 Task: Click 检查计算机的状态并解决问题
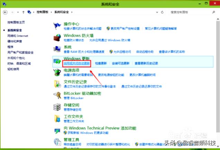pyautogui.click(x=82, y=29)
